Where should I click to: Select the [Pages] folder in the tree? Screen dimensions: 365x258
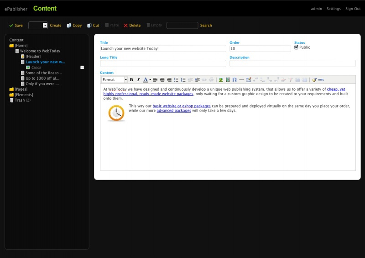(x=21, y=89)
